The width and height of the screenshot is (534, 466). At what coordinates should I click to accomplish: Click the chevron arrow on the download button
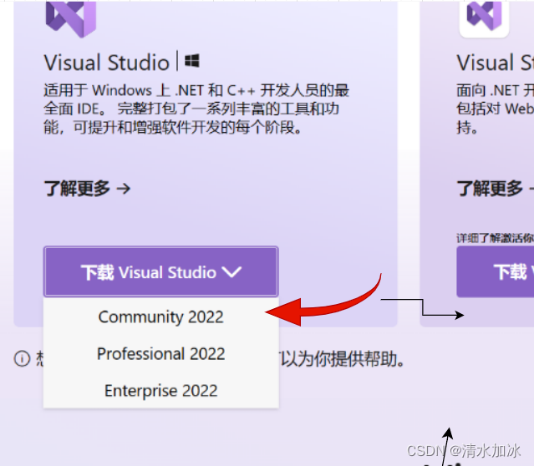pyautogui.click(x=231, y=272)
